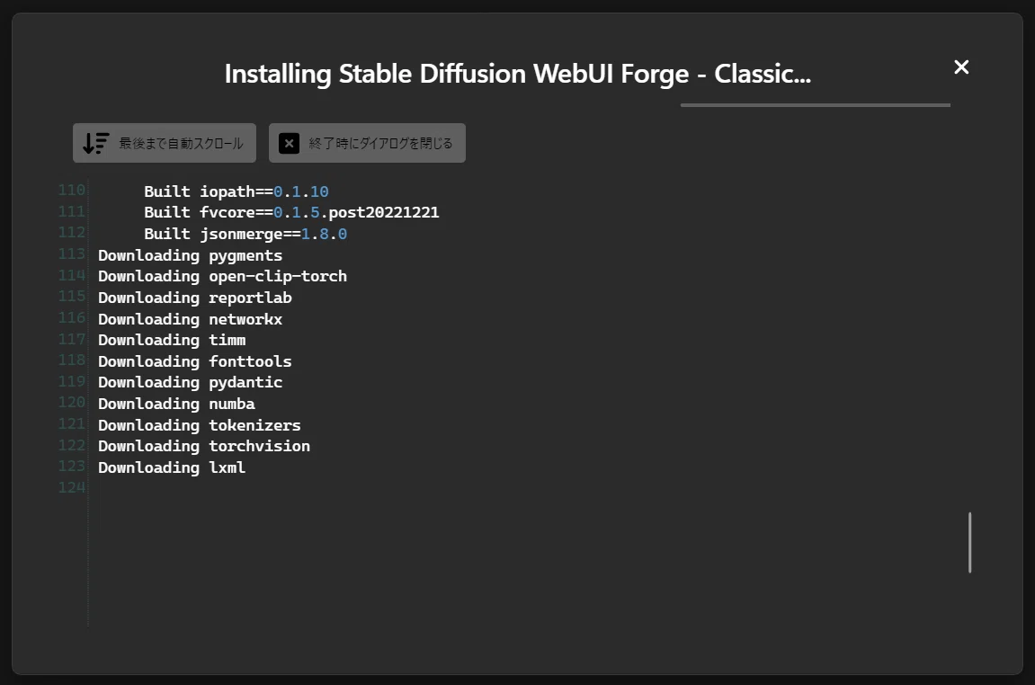Select the 'Downloading pydantic' log line
The width and height of the screenshot is (1035, 685).
190,383
